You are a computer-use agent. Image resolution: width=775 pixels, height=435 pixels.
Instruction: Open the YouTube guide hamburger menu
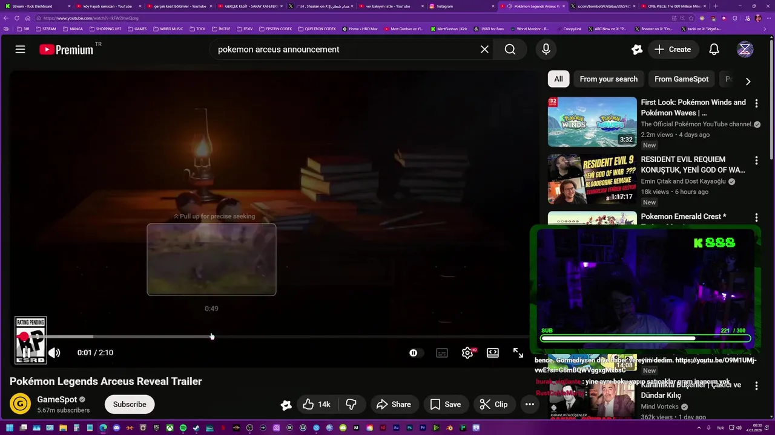coord(20,50)
